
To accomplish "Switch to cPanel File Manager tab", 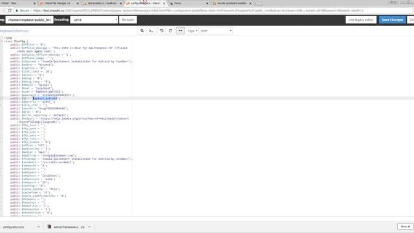I will pyautogui.click(x=58, y=3).
